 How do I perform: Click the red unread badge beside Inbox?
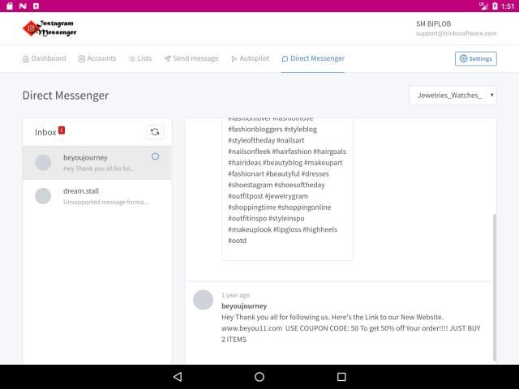pyautogui.click(x=62, y=130)
